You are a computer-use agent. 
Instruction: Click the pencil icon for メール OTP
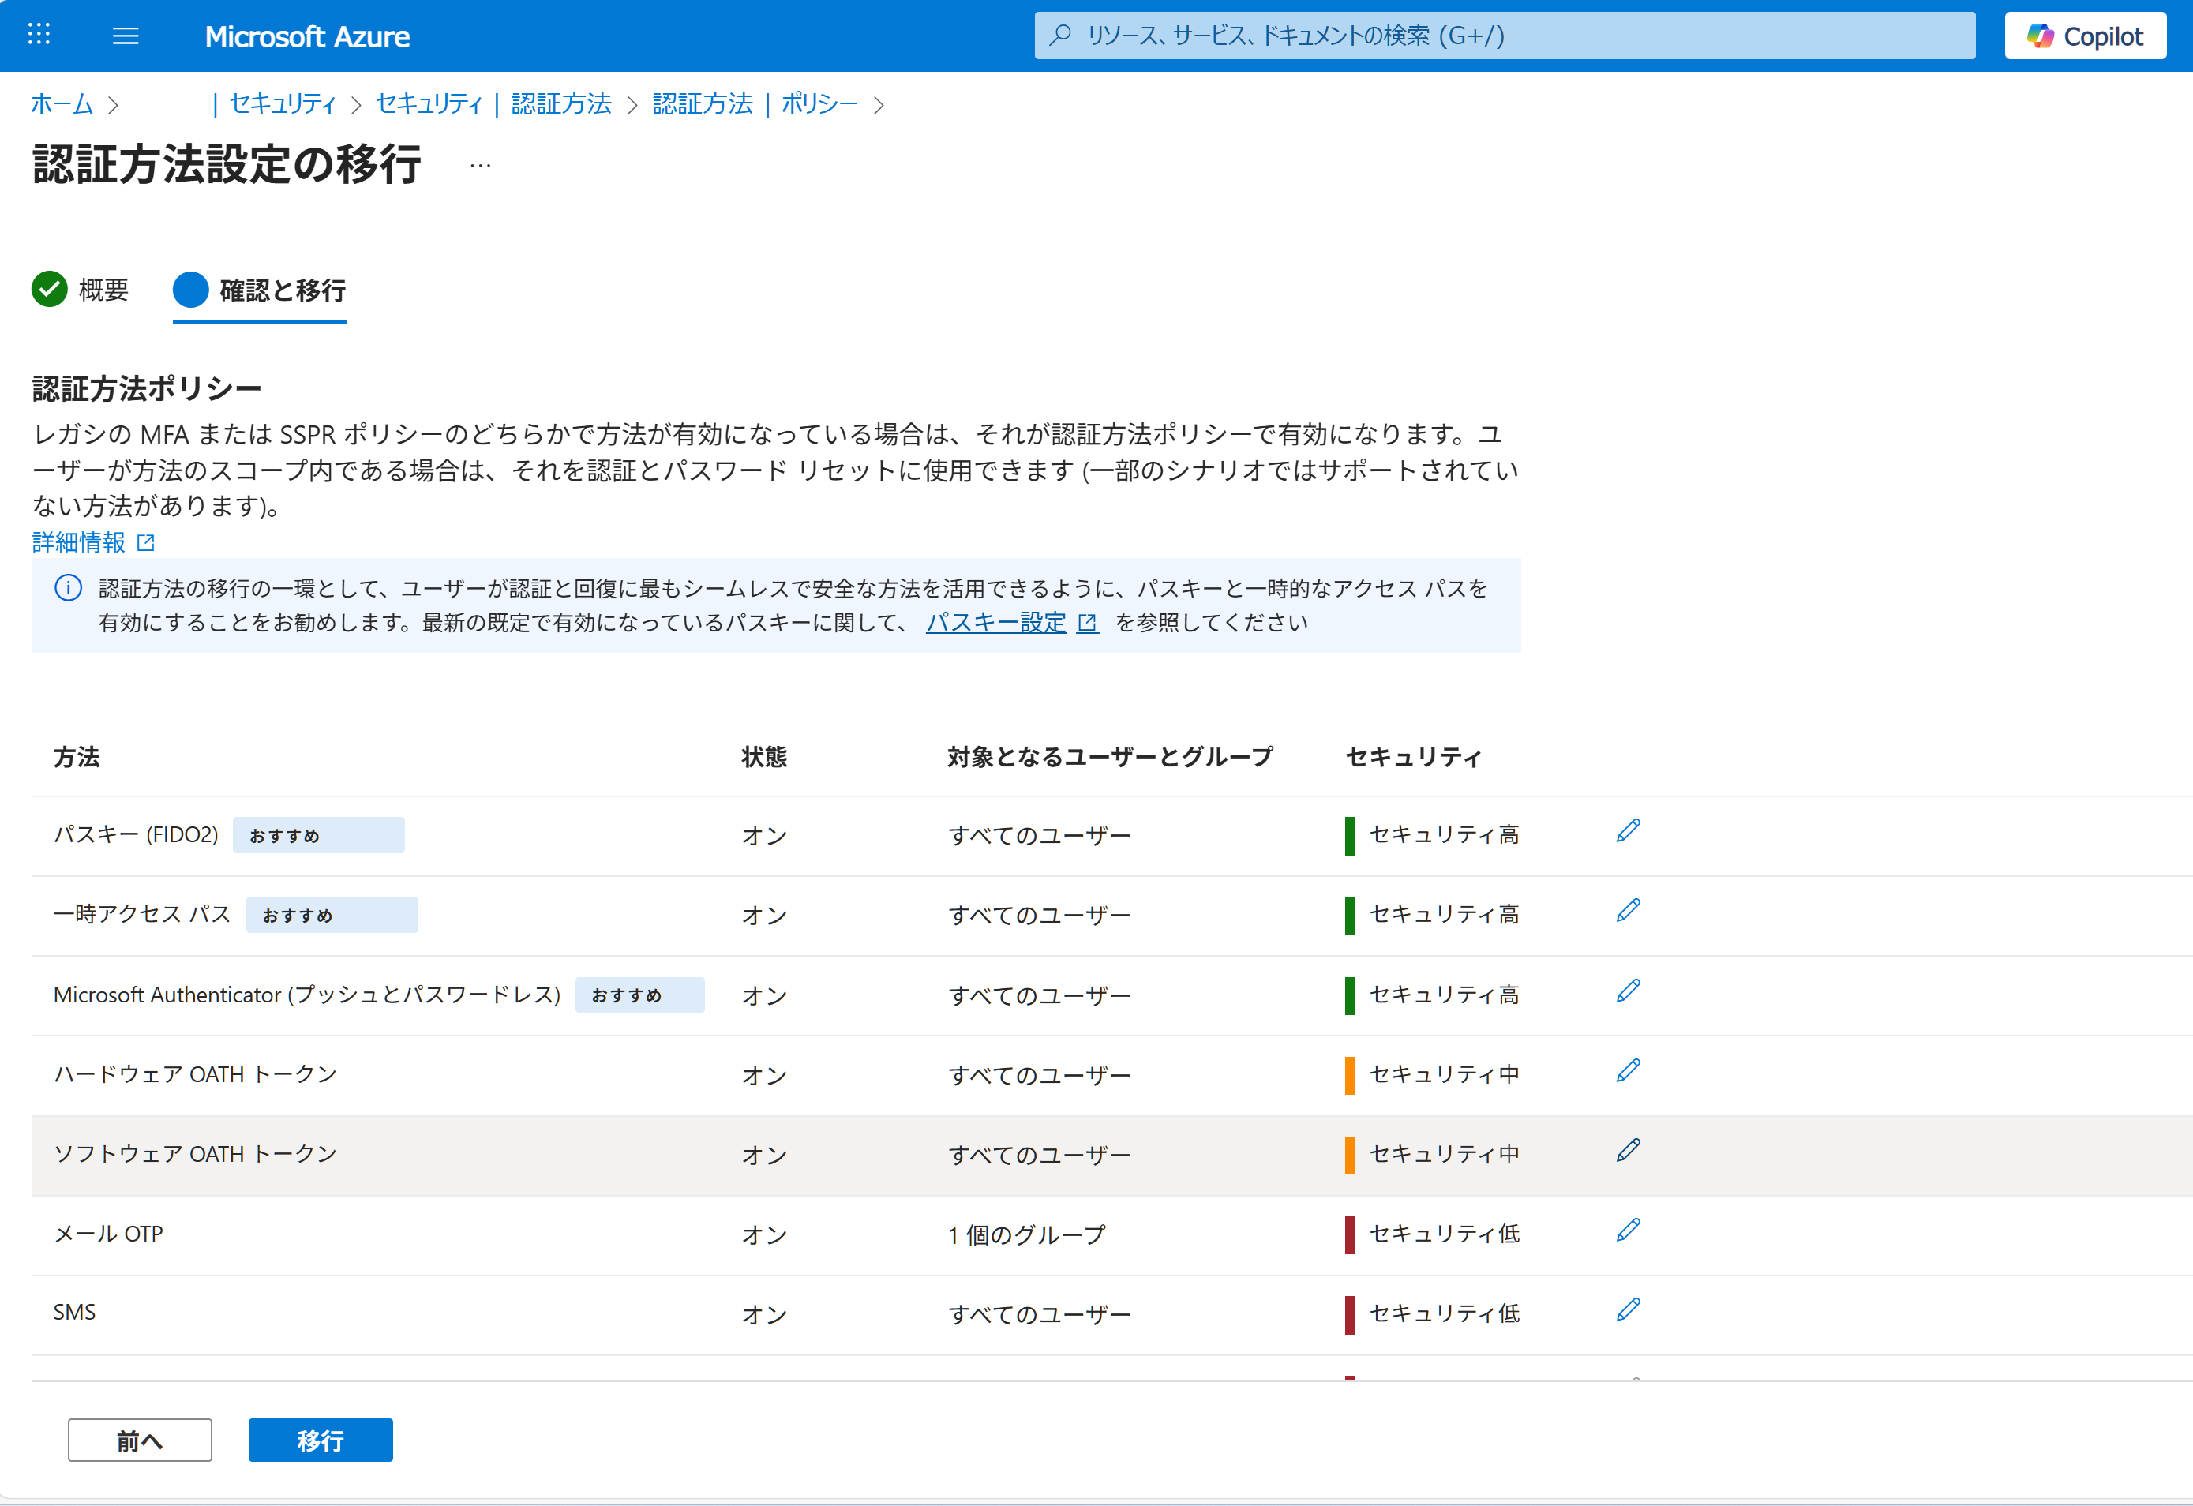click(1628, 1231)
